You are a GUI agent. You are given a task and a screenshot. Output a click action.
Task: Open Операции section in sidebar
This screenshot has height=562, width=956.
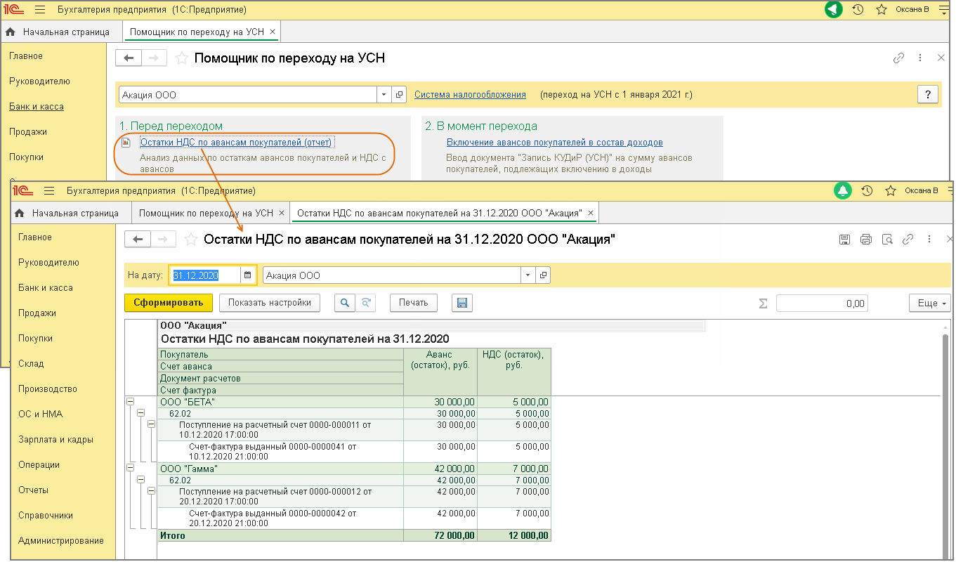tap(39, 465)
